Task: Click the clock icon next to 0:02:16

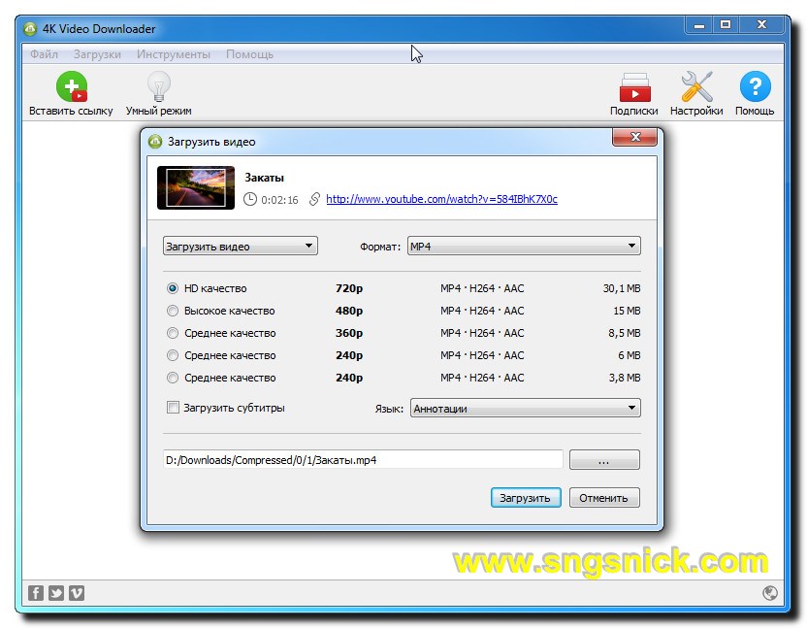Action: pos(250,199)
